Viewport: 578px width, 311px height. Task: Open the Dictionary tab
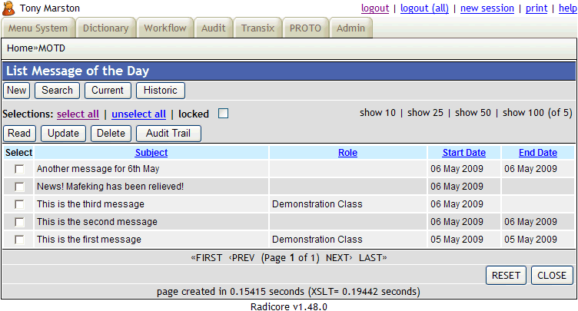[x=105, y=28]
